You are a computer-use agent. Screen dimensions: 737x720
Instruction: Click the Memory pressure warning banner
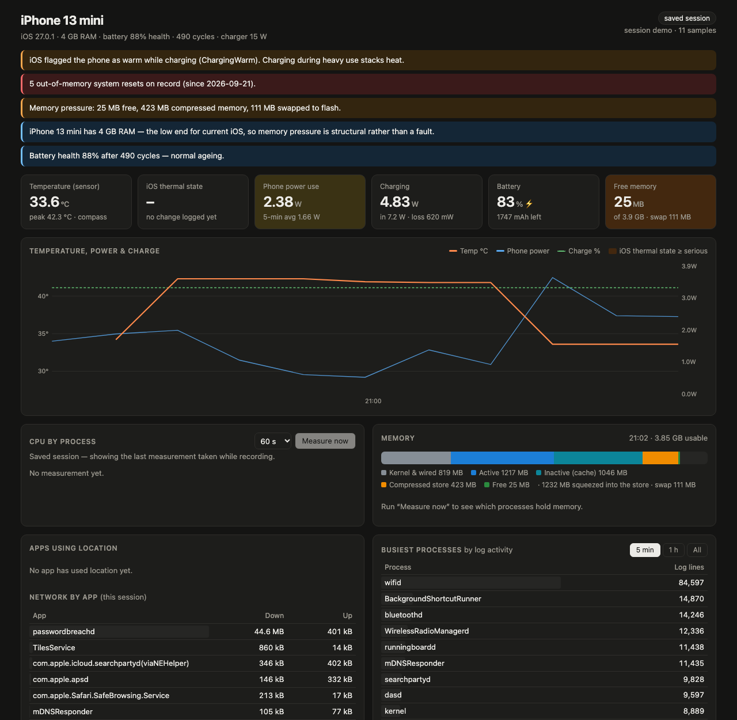(368, 108)
